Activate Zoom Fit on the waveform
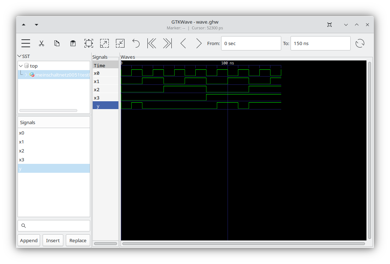Viewport: 390px width, 264px height. pos(88,43)
